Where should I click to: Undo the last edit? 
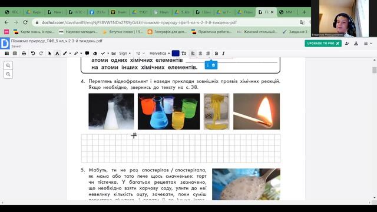click(x=33, y=54)
